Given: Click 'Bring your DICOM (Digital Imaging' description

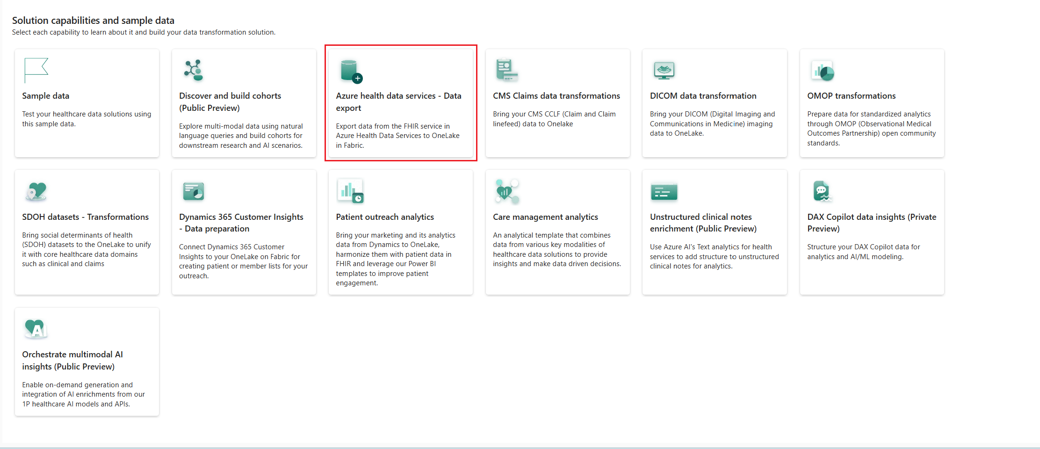Looking at the screenshot, I should [x=712, y=123].
